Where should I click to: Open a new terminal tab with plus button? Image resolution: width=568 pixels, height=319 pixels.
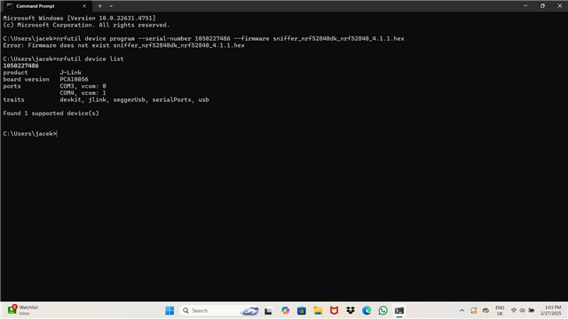tap(99, 6)
